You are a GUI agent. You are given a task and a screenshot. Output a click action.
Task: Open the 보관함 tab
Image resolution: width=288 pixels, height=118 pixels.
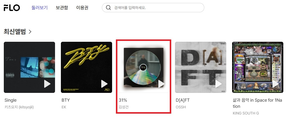point(62,8)
